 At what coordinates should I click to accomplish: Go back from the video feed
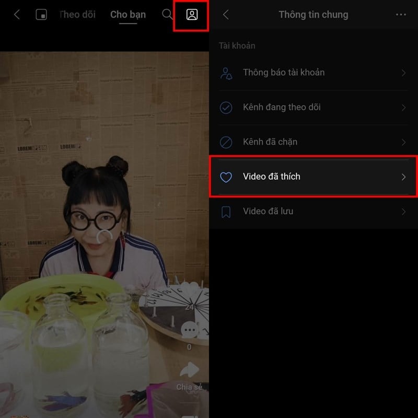pos(17,15)
